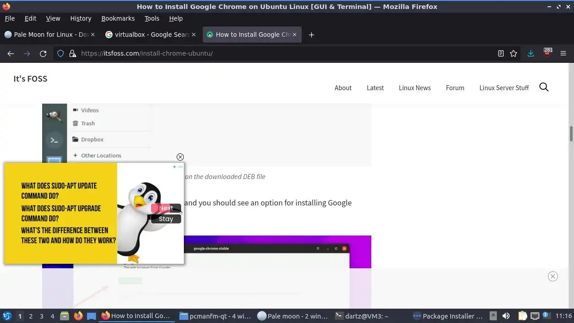Bookmark this page with the star
574x323 pixels.
(x=513, y=53)
